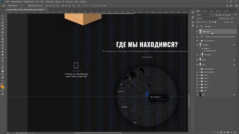Click the zoom percentage field in status bar
Image resolution: width=239 pixels, height=134 pixels.
[x=8, y=133]
